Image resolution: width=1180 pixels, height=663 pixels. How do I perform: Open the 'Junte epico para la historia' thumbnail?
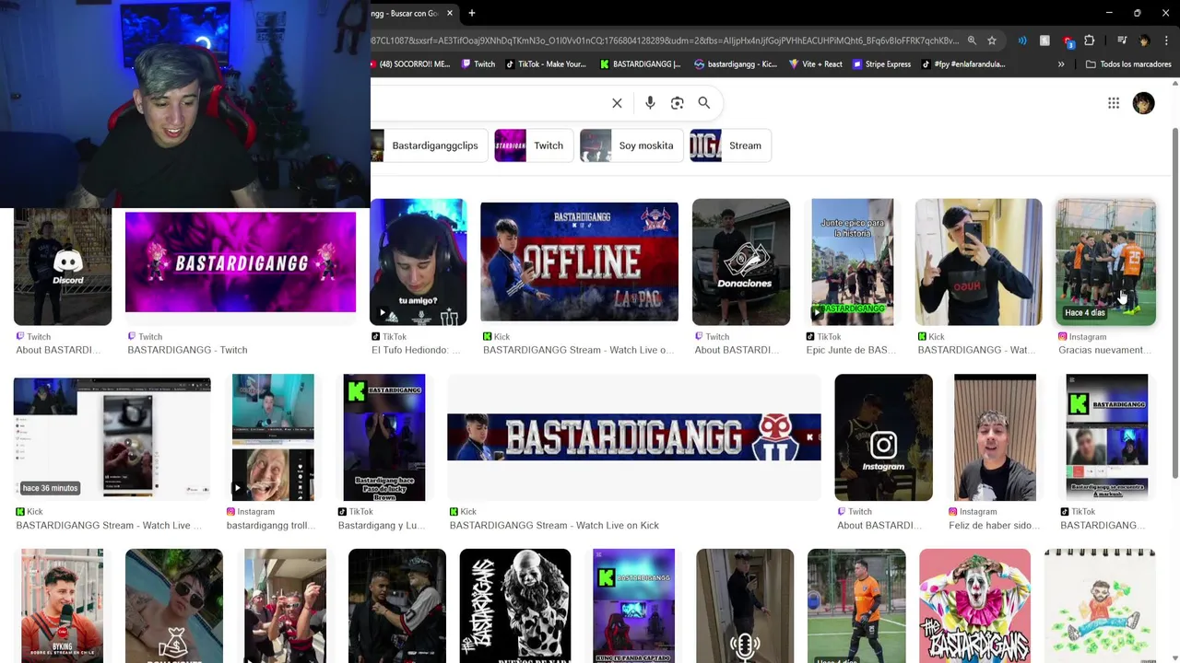tap(853, 262)
